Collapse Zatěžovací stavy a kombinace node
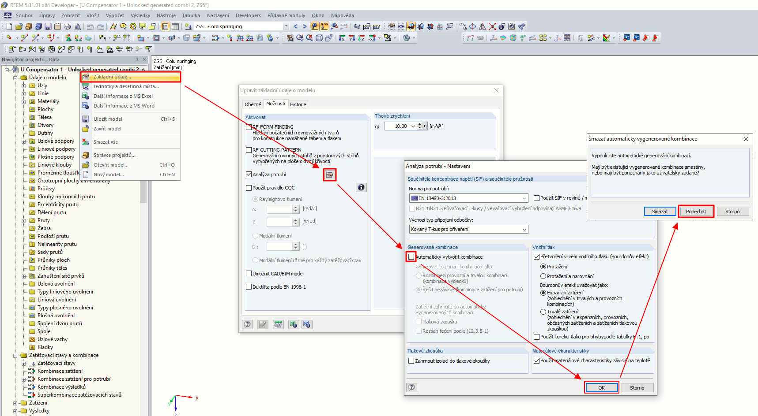This screenshot has height=416, width=758. click(15, 355)
